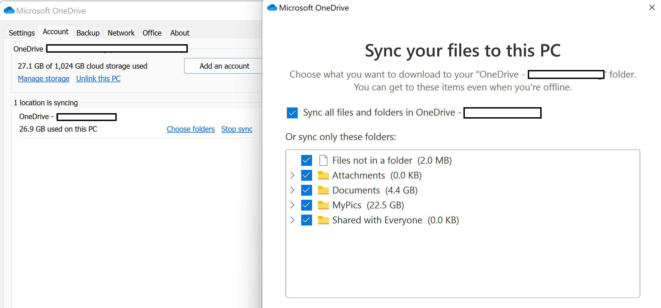Click the OneDrive cloud icon in the sync dialog

(272, 8)
